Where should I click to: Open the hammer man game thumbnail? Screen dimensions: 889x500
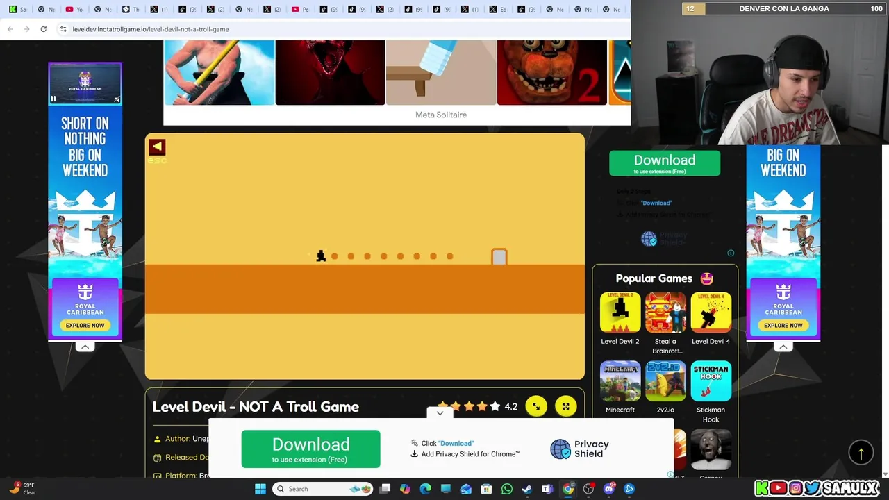pos(219,72)
